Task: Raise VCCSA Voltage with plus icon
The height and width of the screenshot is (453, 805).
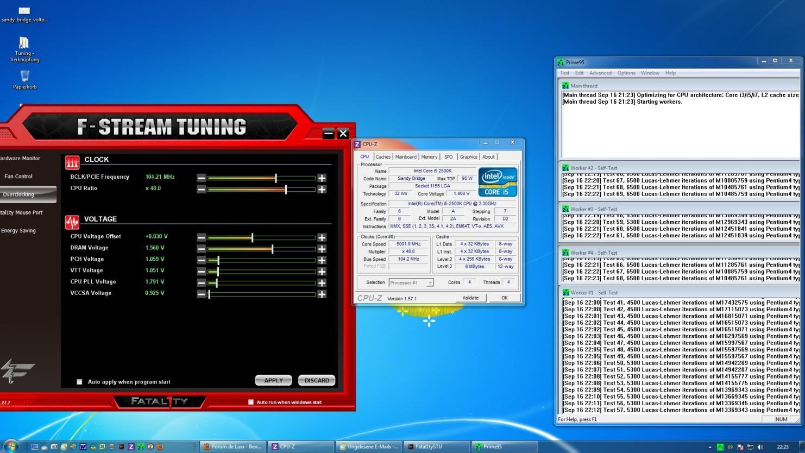Action: click(x=322, y=294)
